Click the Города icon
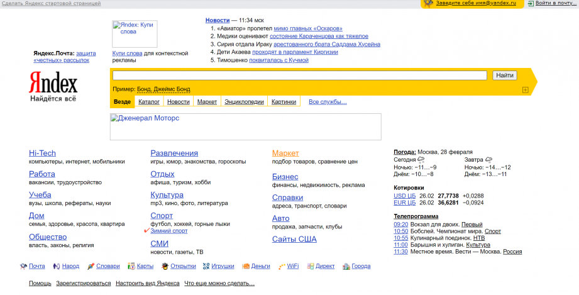The width and height of the screenshot is (579, 295). click(346, 266)
